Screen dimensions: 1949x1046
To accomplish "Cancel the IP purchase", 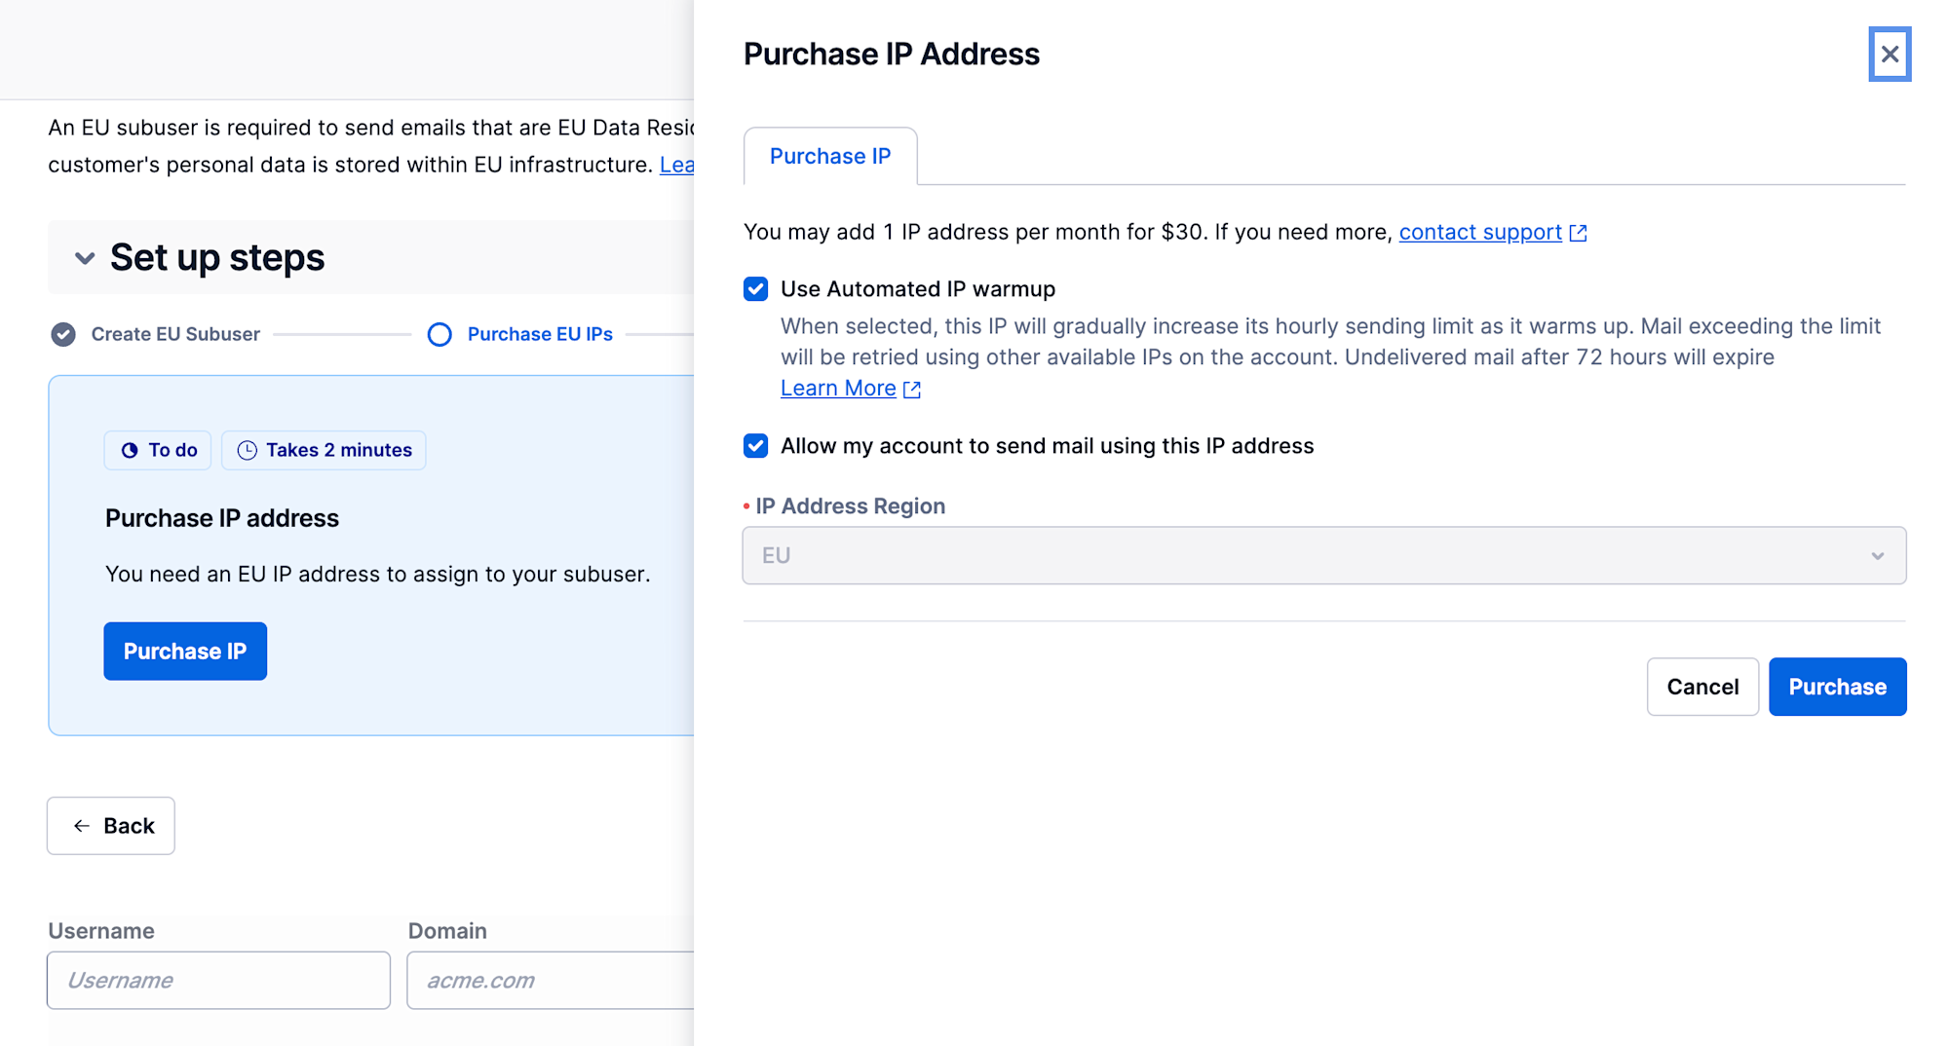I will coord(1701,687).
